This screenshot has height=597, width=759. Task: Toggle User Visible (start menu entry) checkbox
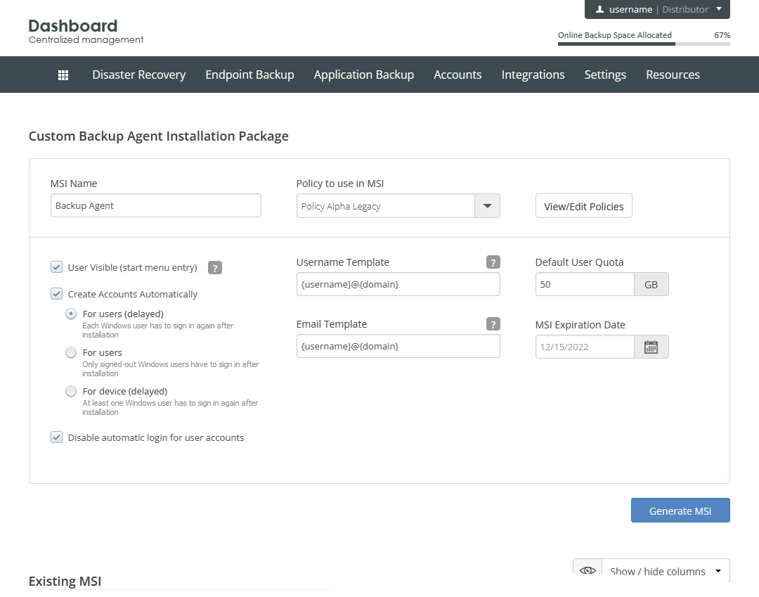(x=57, y=267)
